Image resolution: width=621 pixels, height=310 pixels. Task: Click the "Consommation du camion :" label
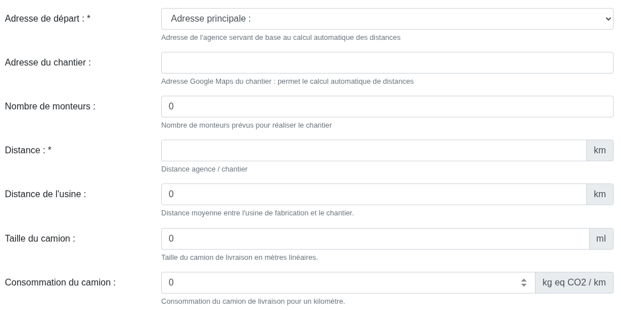pyautogui.click(x=60, y=283)
